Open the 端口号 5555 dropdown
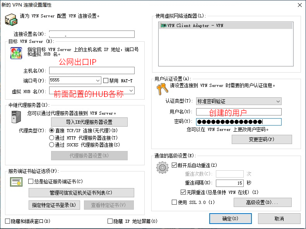Screen dimensions: 306x229 tap(98, 80)
